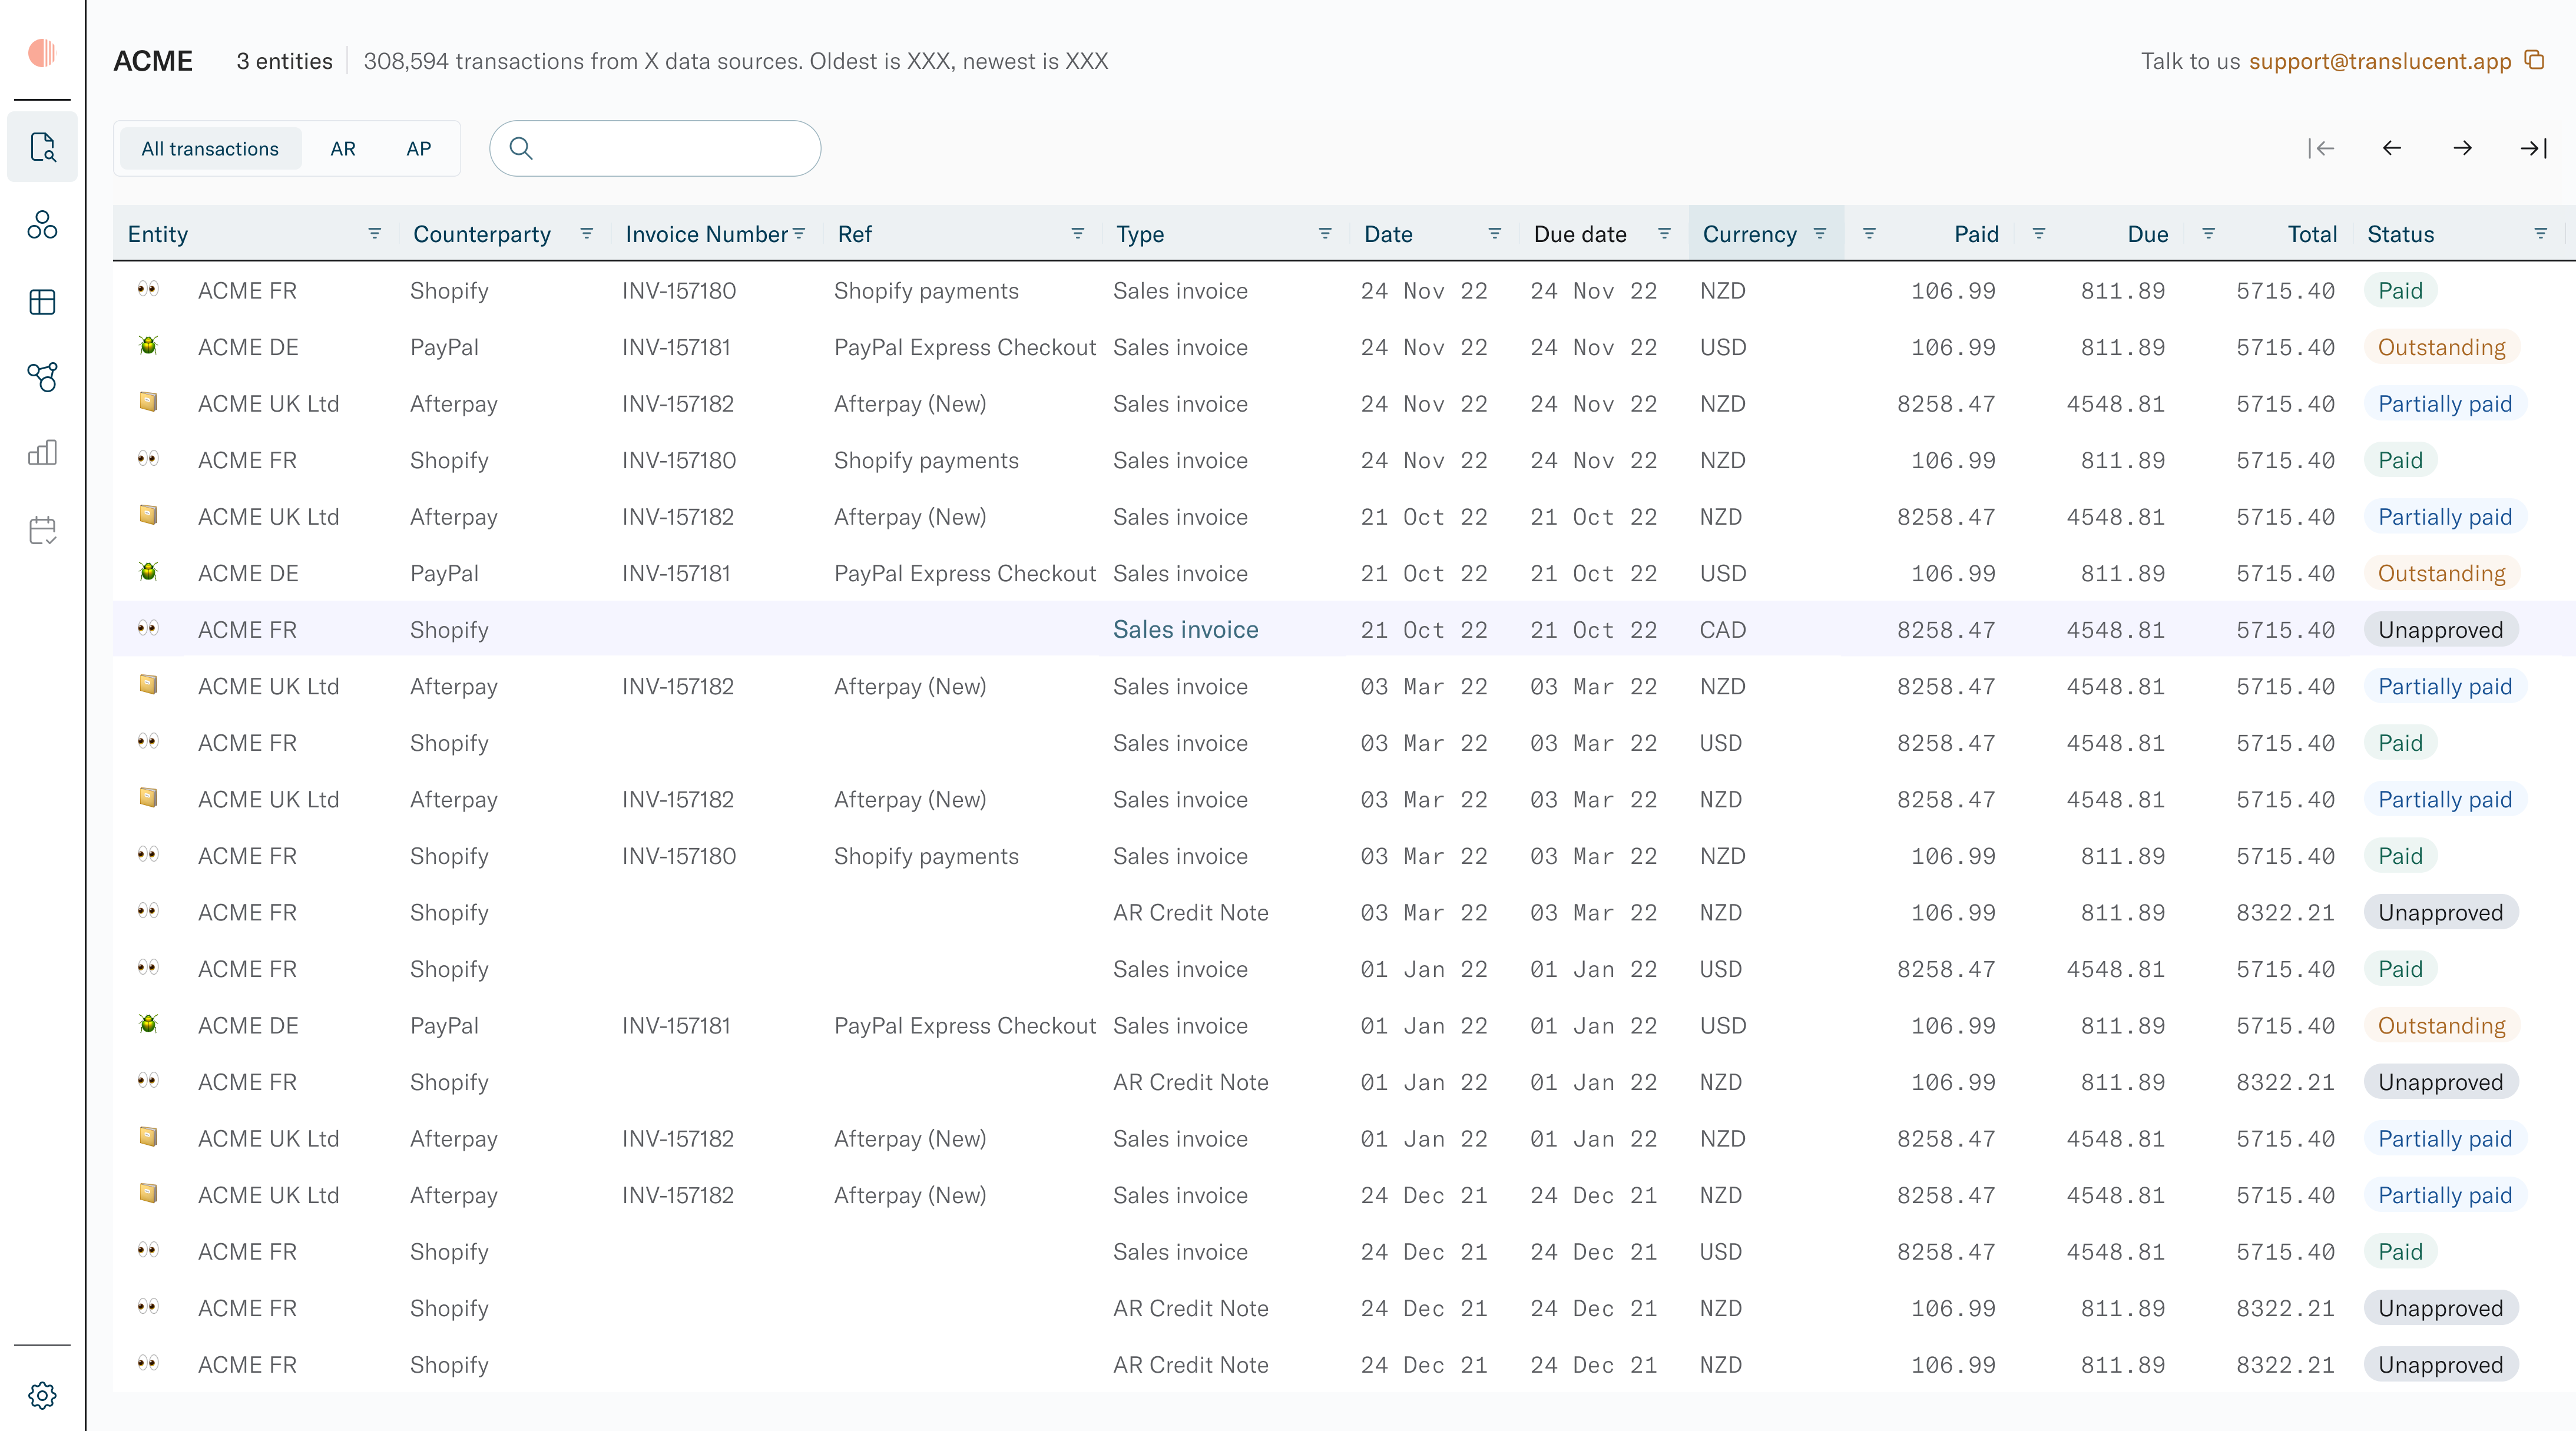Click the Translucent logo in sidebar

pos(42,52)
